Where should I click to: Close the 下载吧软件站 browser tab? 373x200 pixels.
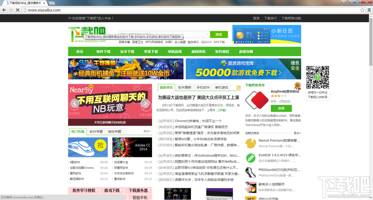(x=44, y=3)
